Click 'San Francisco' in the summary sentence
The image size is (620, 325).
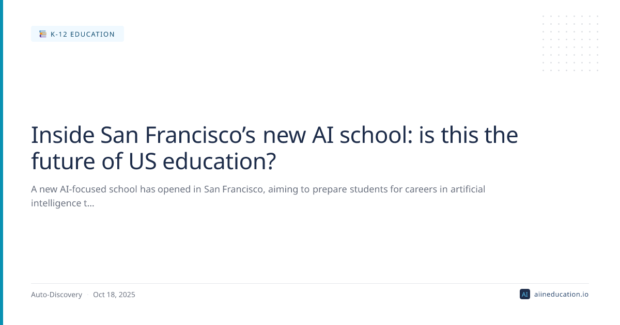(234, 189)
